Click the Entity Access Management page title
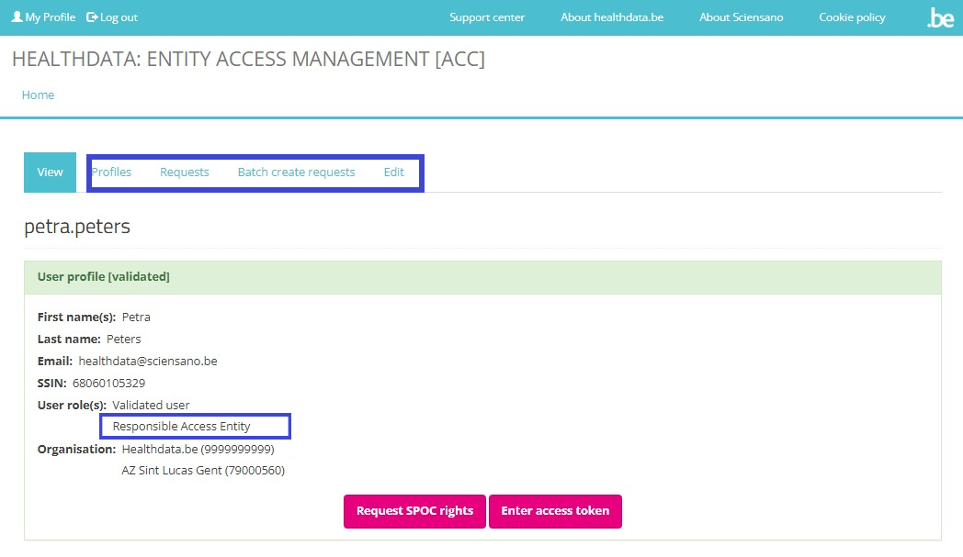Image resolution: width=963 pixels, height=557 pixels. (248, 60)
